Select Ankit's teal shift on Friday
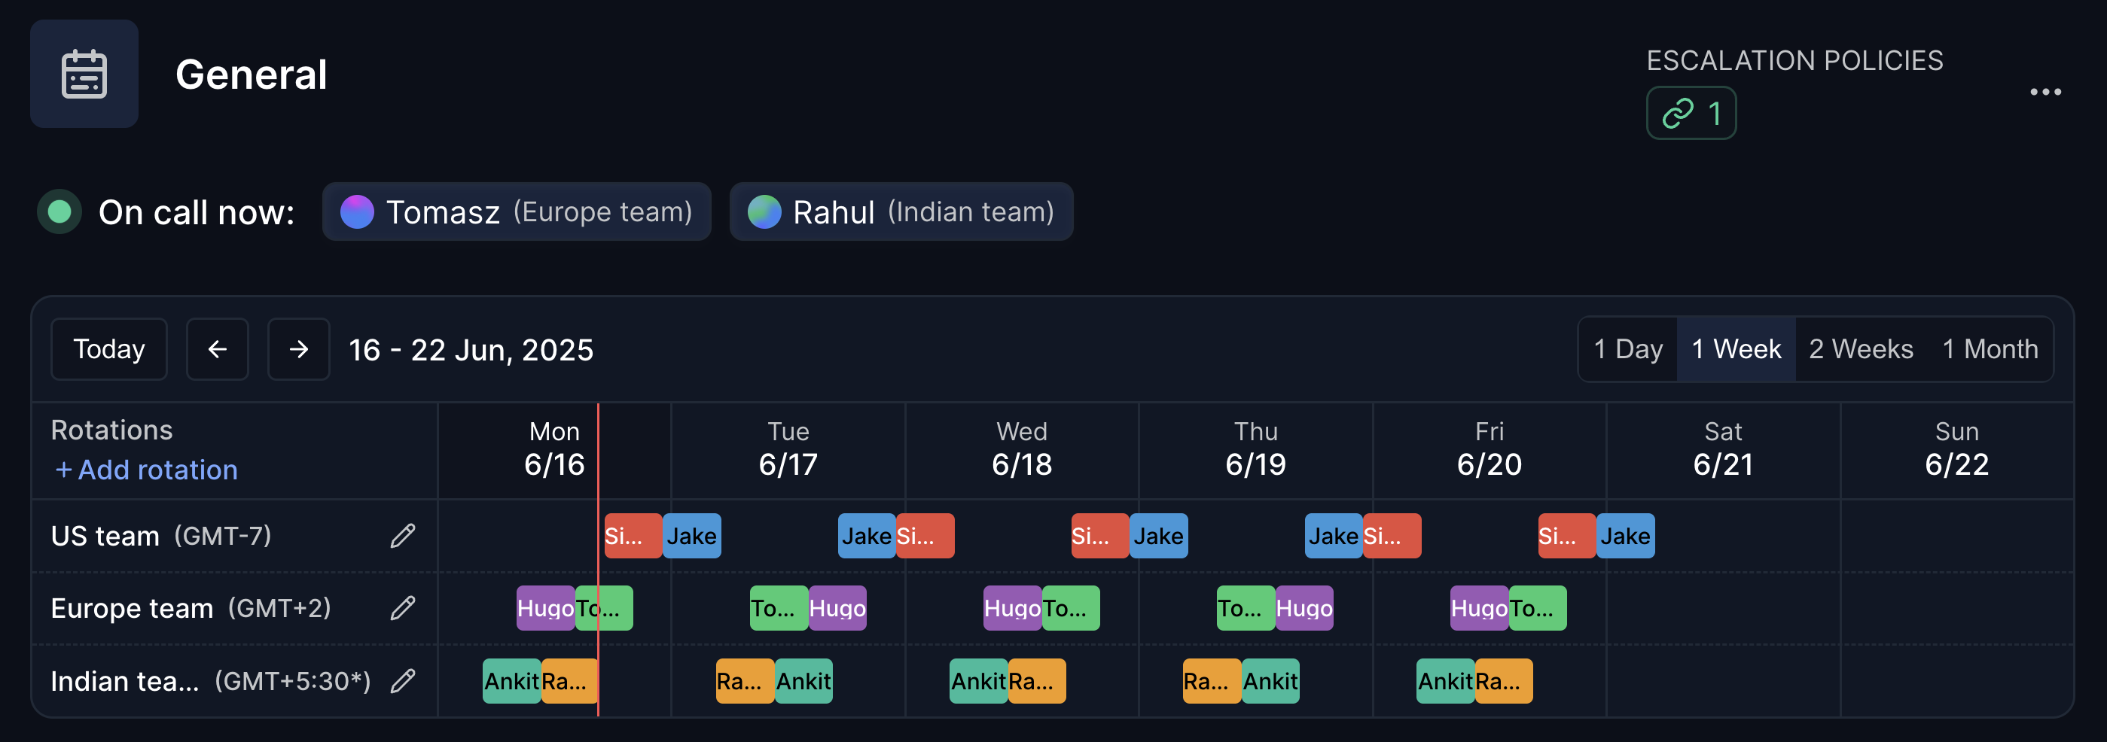Viewport: 2107px width, 742px height. coord(1444,681)
